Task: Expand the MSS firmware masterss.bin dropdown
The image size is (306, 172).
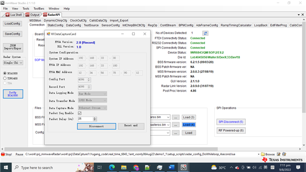Action: pyautogui.click(x=168, y=125)
